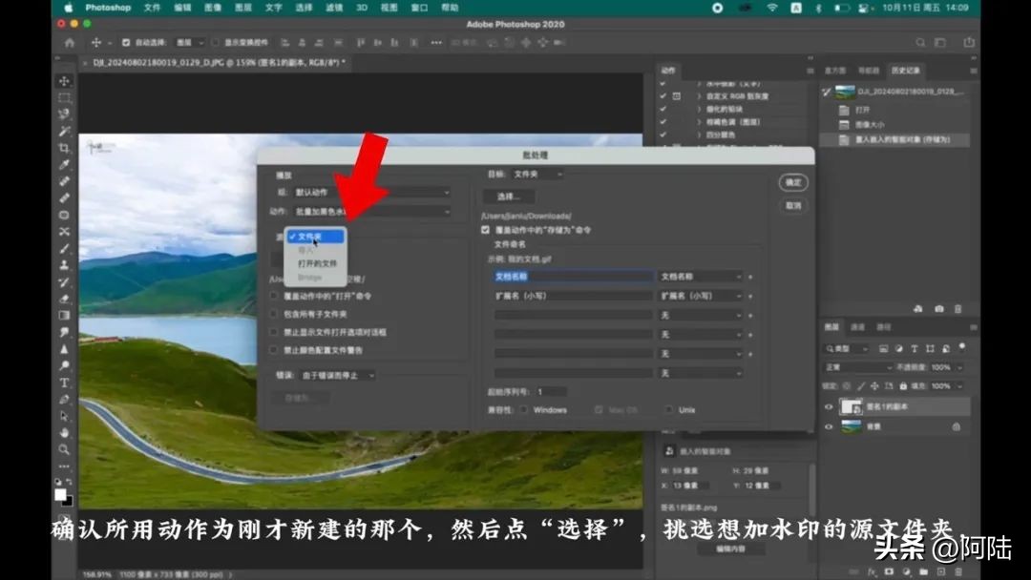Open the layer blend mode 正常 dropdown

click(x=858, y=367)
